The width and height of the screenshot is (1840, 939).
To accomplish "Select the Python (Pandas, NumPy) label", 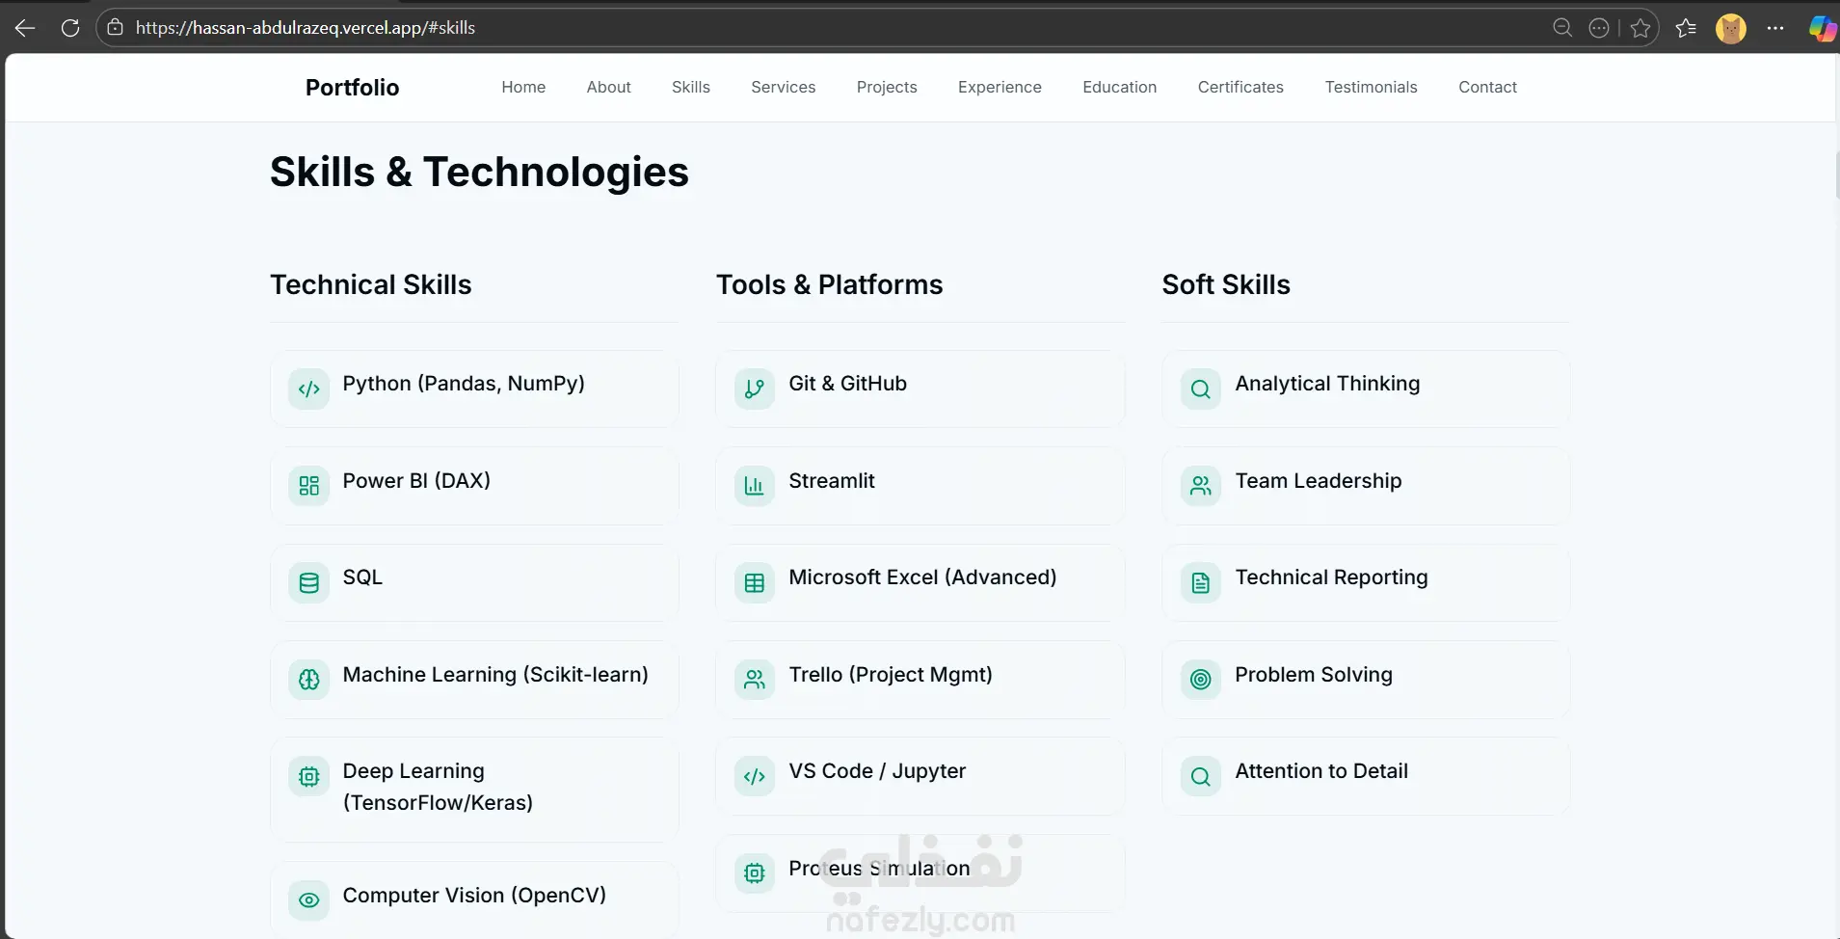I will [x=464, y=384].
